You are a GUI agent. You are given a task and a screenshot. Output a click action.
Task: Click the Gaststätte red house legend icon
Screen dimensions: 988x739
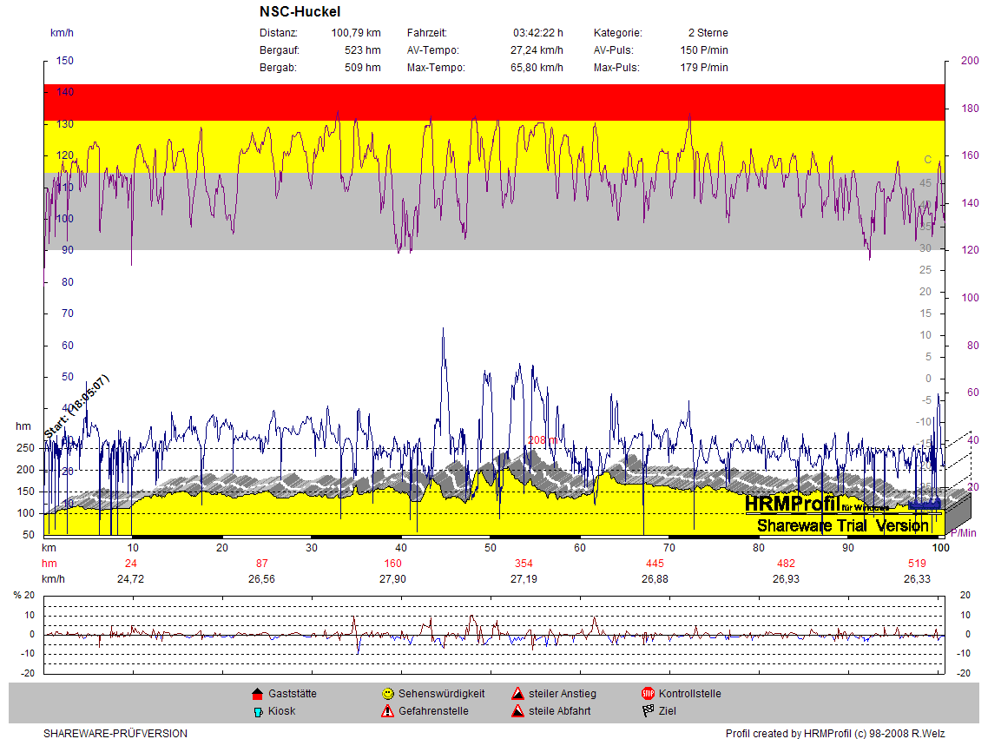(x=257, y=694)
